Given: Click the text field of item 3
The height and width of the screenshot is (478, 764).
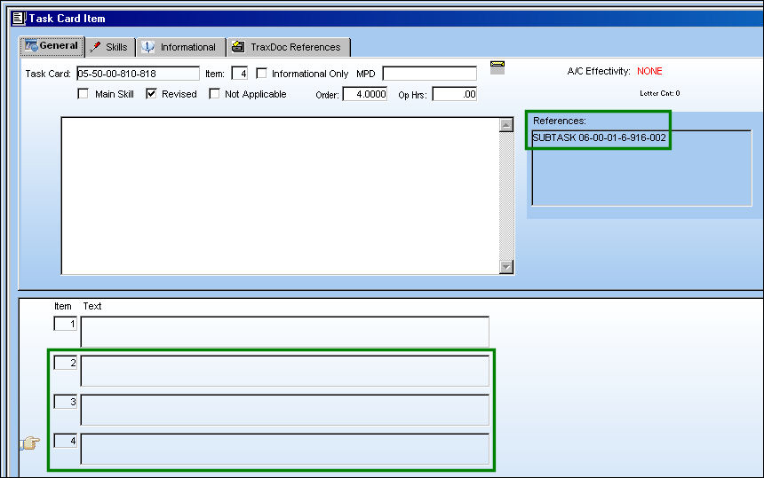Looking at the screenshot, I should (284, 410).
